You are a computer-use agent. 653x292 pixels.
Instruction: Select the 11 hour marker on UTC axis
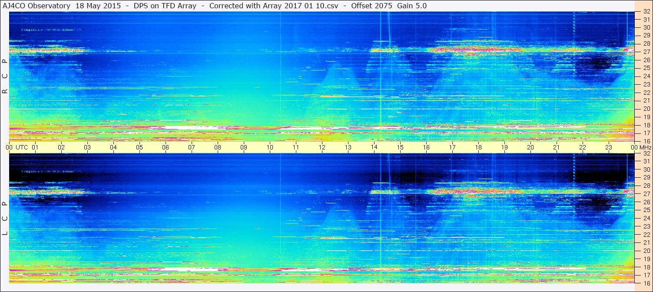[296, 147]
